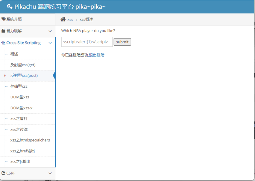Select the Cross-Site Scripting menu
This screenshot has width=255, height=181.
click(x=28, y=43)
